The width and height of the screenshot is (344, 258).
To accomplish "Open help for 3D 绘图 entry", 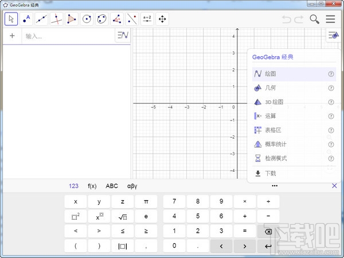I will click(331, 102).
